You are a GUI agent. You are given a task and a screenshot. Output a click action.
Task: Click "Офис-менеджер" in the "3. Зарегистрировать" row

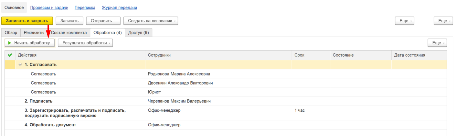(x=164, y=110)
